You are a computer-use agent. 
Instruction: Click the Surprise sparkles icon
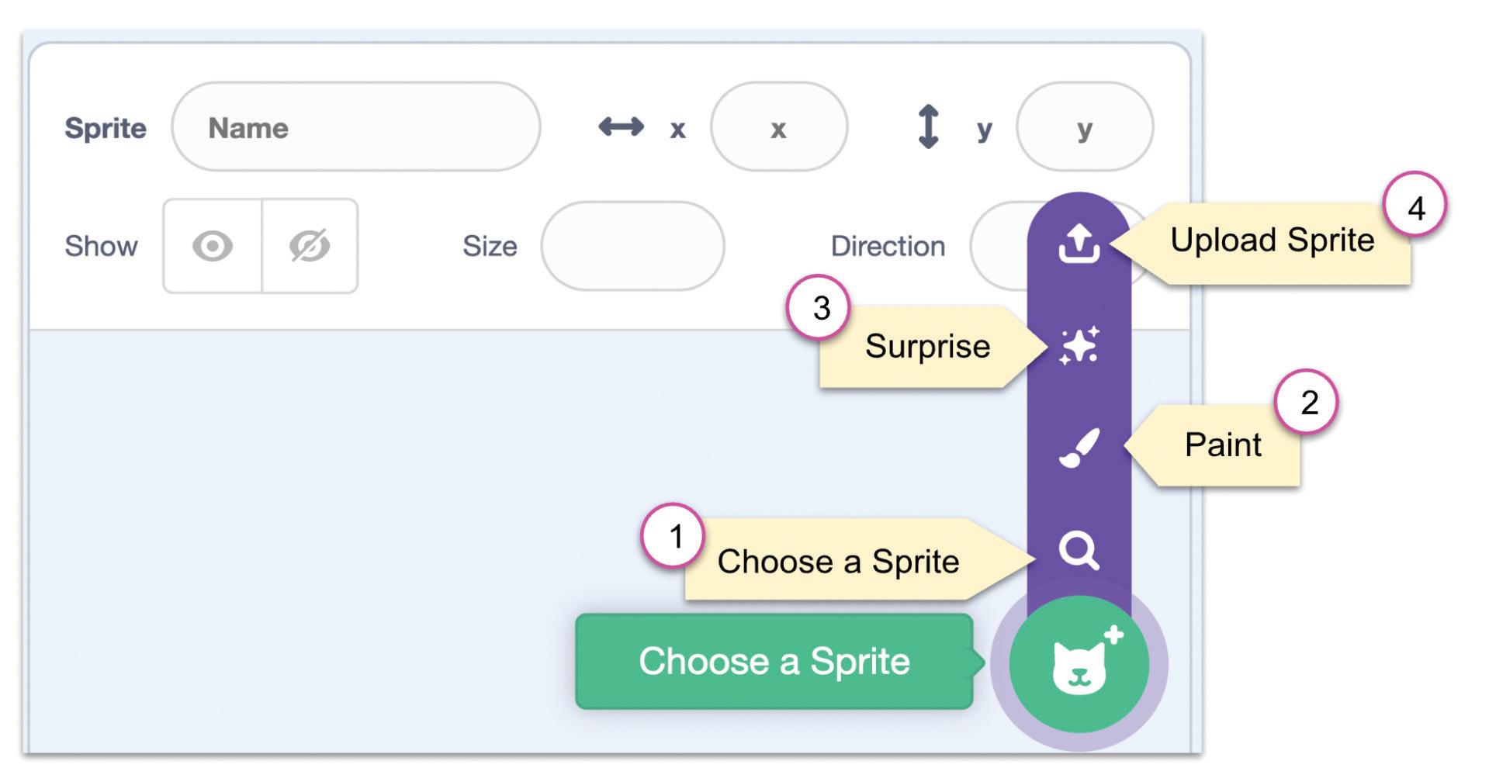[x=1079, y=345]
